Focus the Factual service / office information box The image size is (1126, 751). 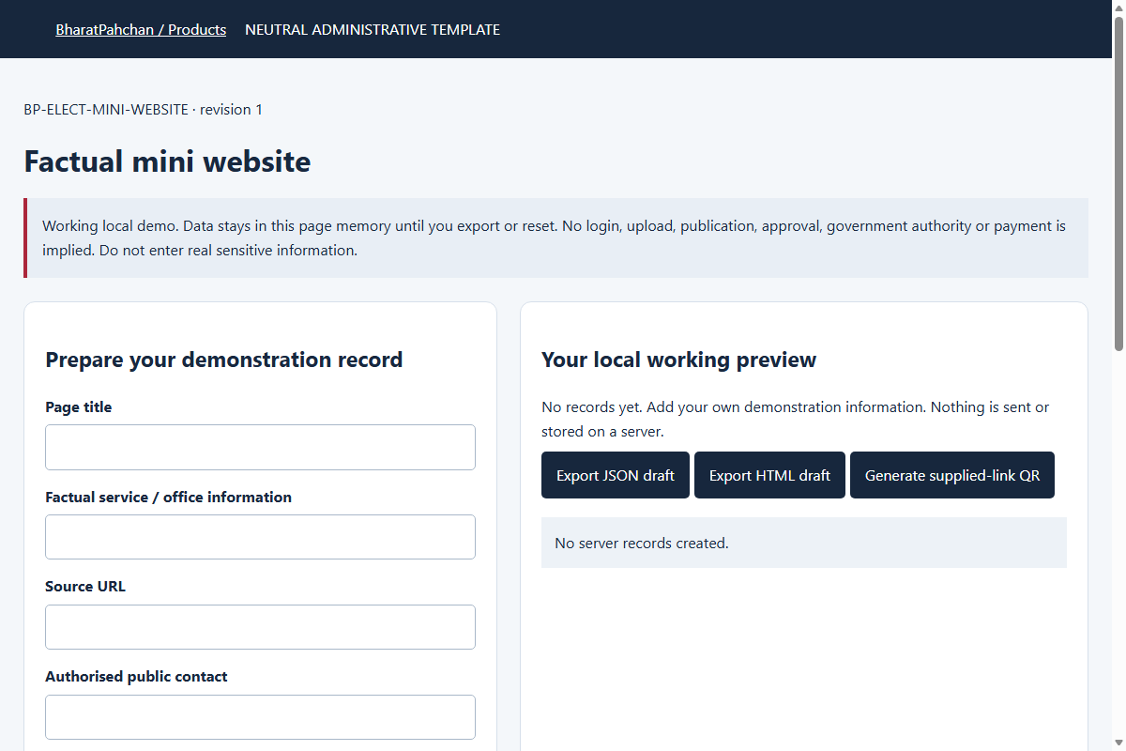[260, 537]
